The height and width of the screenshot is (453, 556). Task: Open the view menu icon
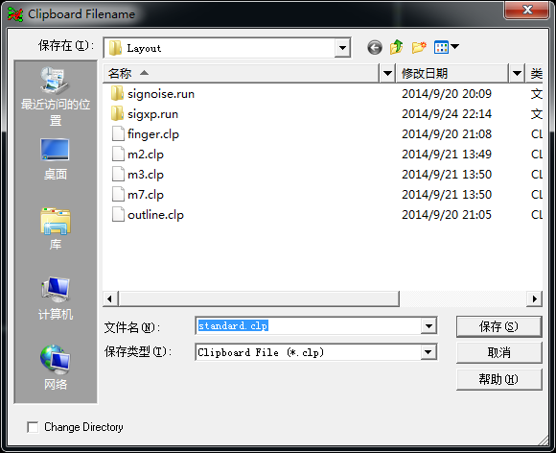tap(447, 47)
